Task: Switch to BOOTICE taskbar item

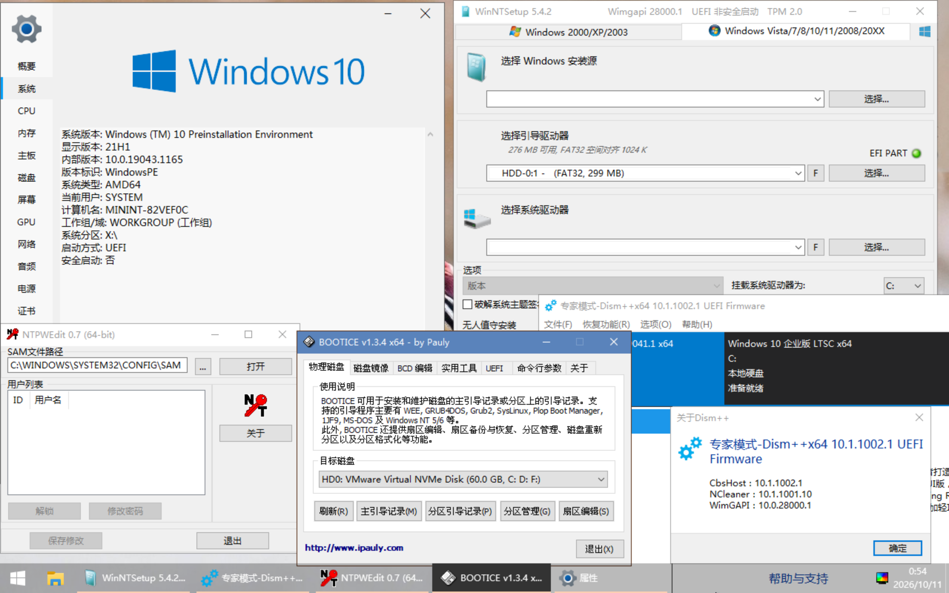Action: [491, 578]
